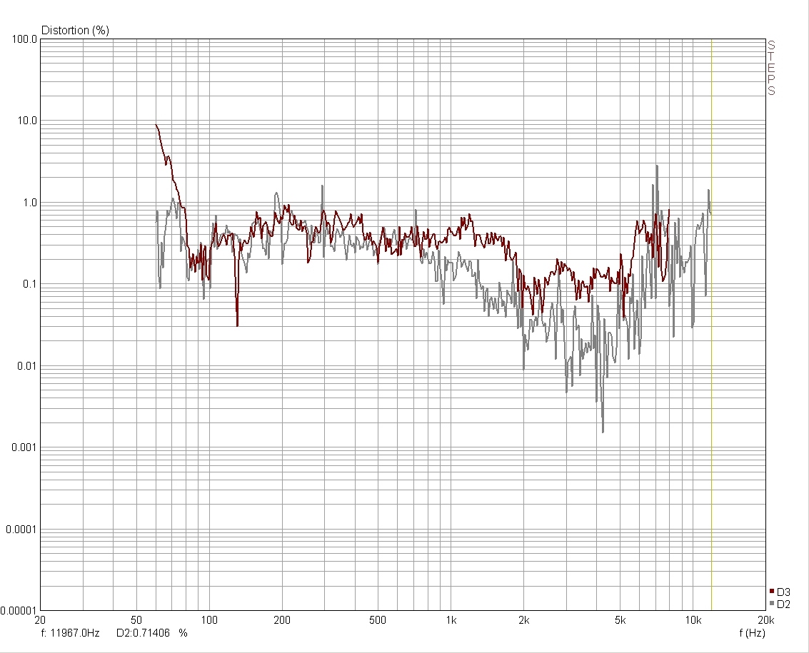This screenshot has height=653, width=809.
Task: Click the 20 label on the frequency axis
Action: 40,619
